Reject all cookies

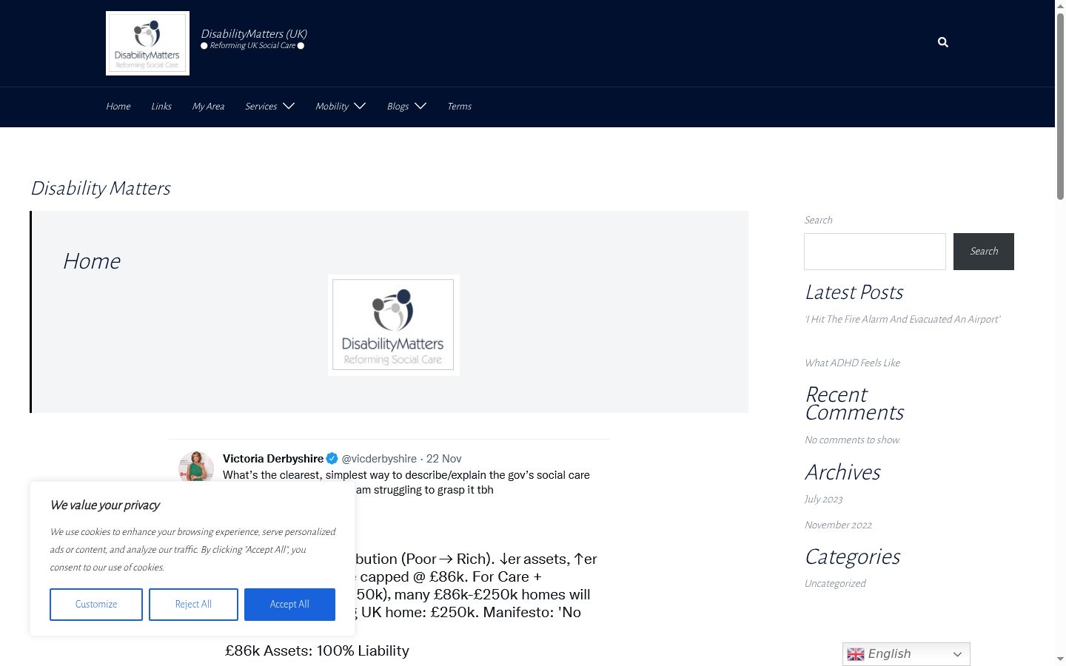[x=193, y=605]
